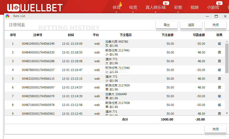The width and height of the screenshot is (229, 139).
Task: Click the scrollbar up arrow
Action: (227, 41)
